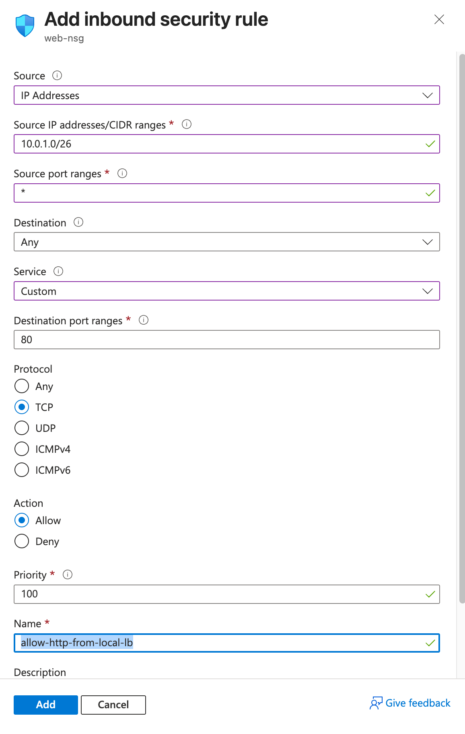Click info icon beside Destination port ranges
This screenshot has width=465, height=734.
(x=144, y=320)
